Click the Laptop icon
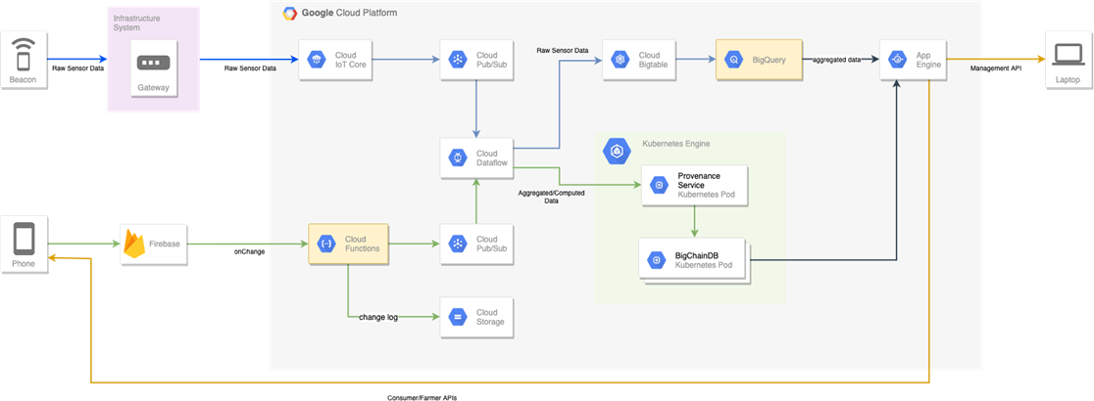This screenshot has height=401, width=1094. click(x=1068, y=55)
